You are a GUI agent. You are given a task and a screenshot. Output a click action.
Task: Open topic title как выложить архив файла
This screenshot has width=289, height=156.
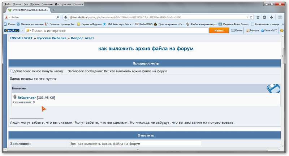pyautogui.click(x=146, y=49)
